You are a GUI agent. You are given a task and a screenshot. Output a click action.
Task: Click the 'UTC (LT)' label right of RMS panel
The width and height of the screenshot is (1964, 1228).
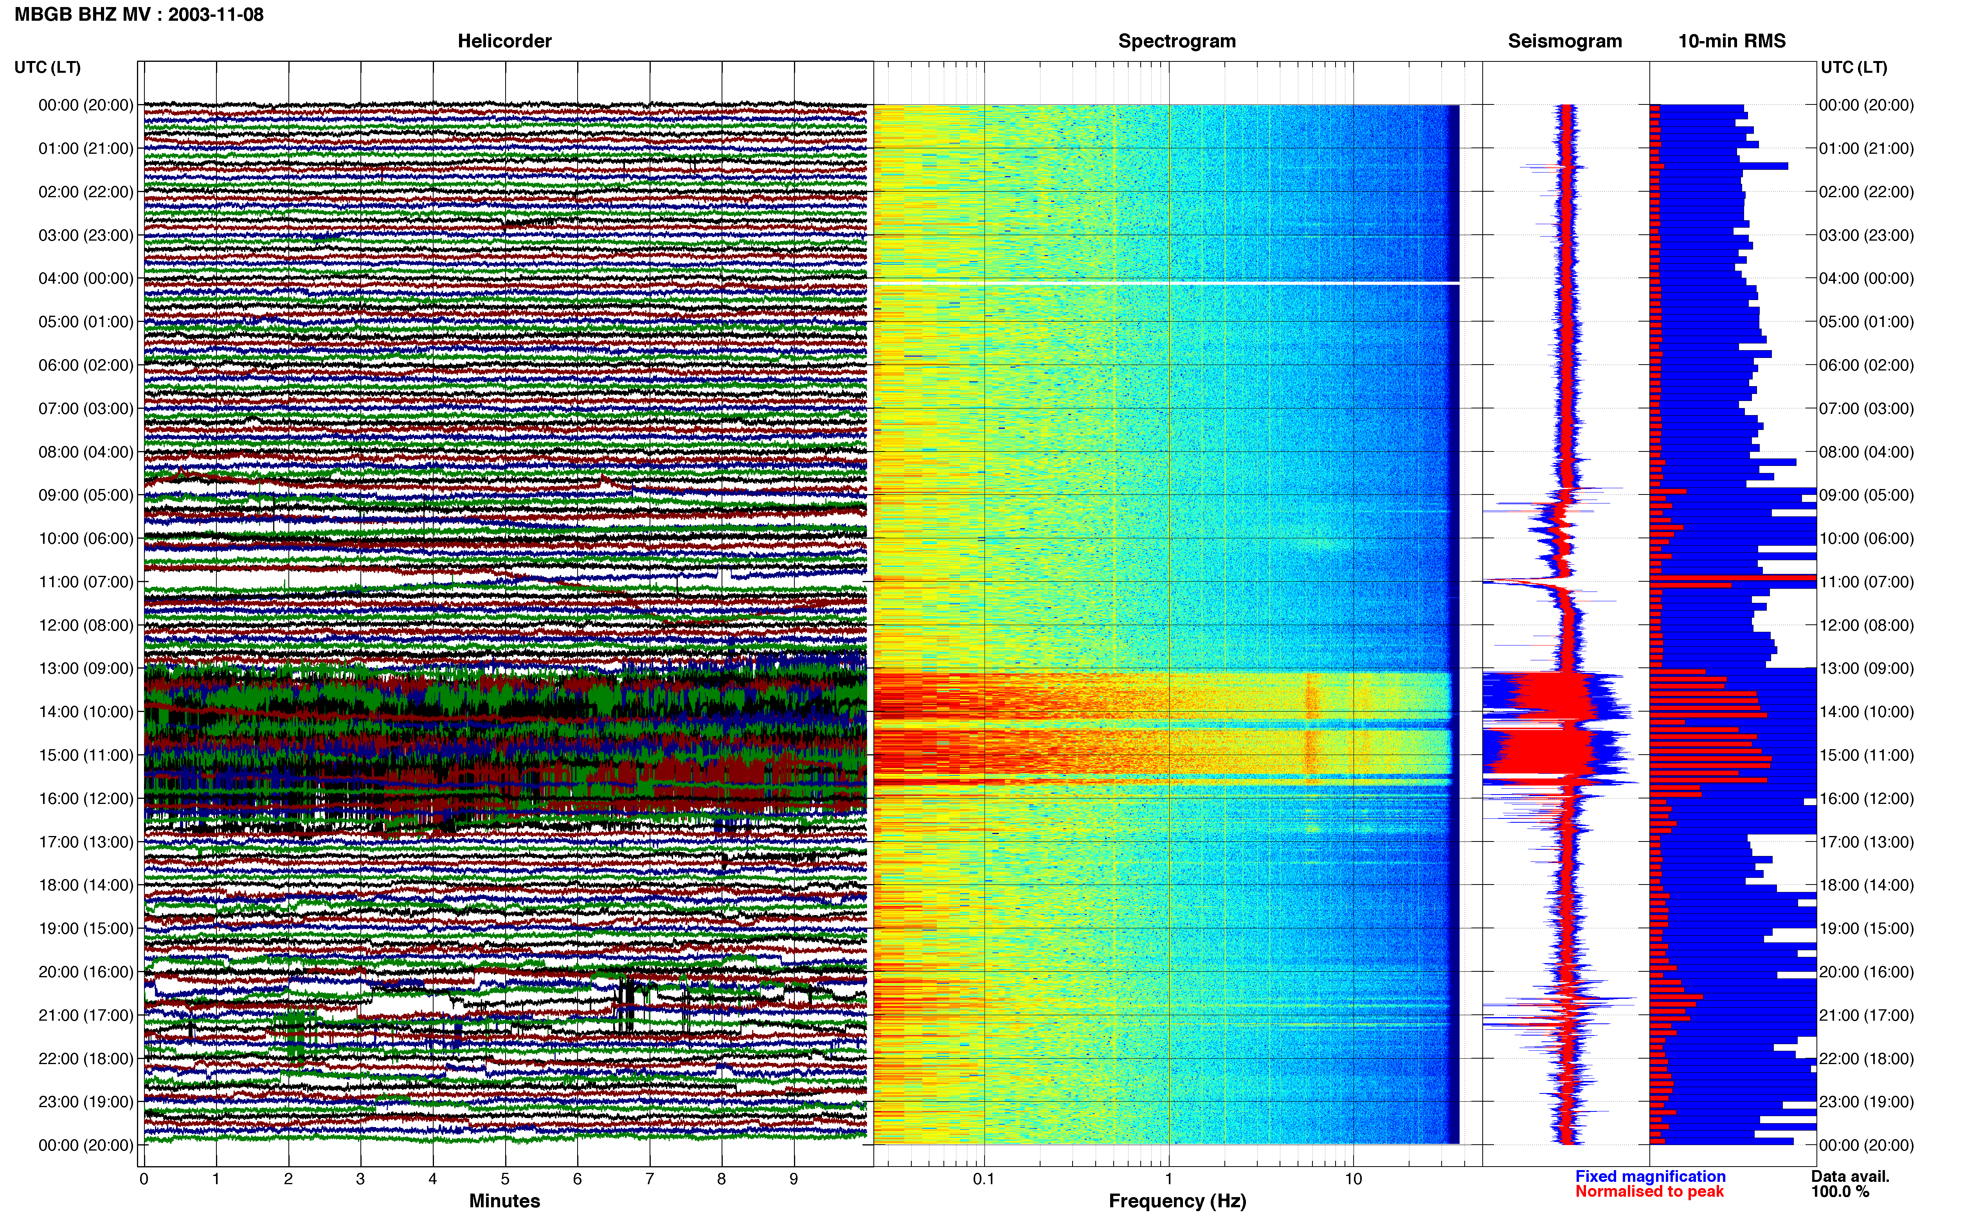click(x=1854, y=67)
